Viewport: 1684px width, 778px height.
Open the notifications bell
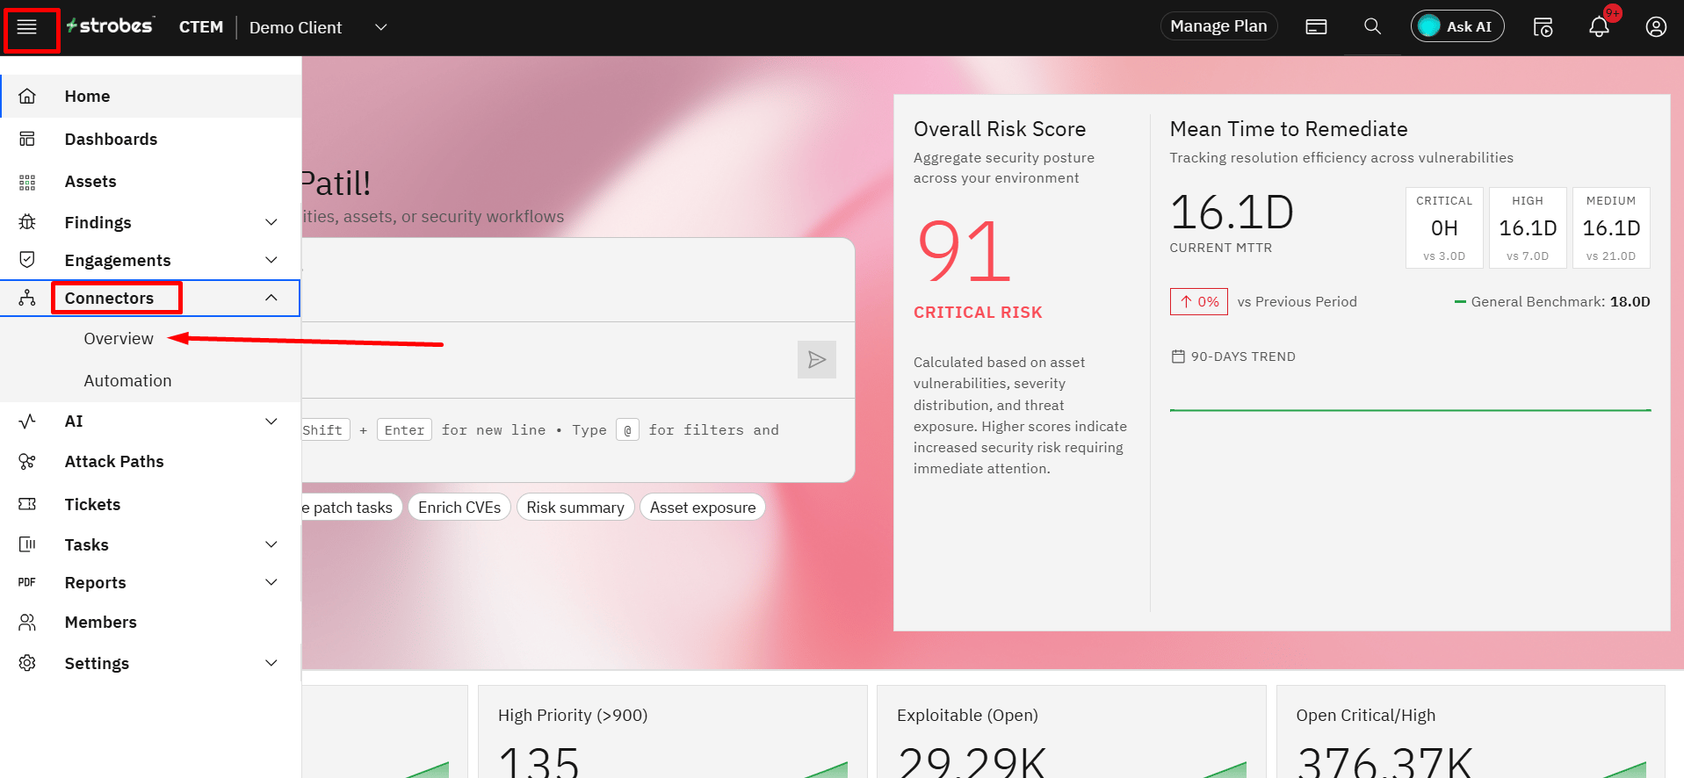click(1599, 27)
